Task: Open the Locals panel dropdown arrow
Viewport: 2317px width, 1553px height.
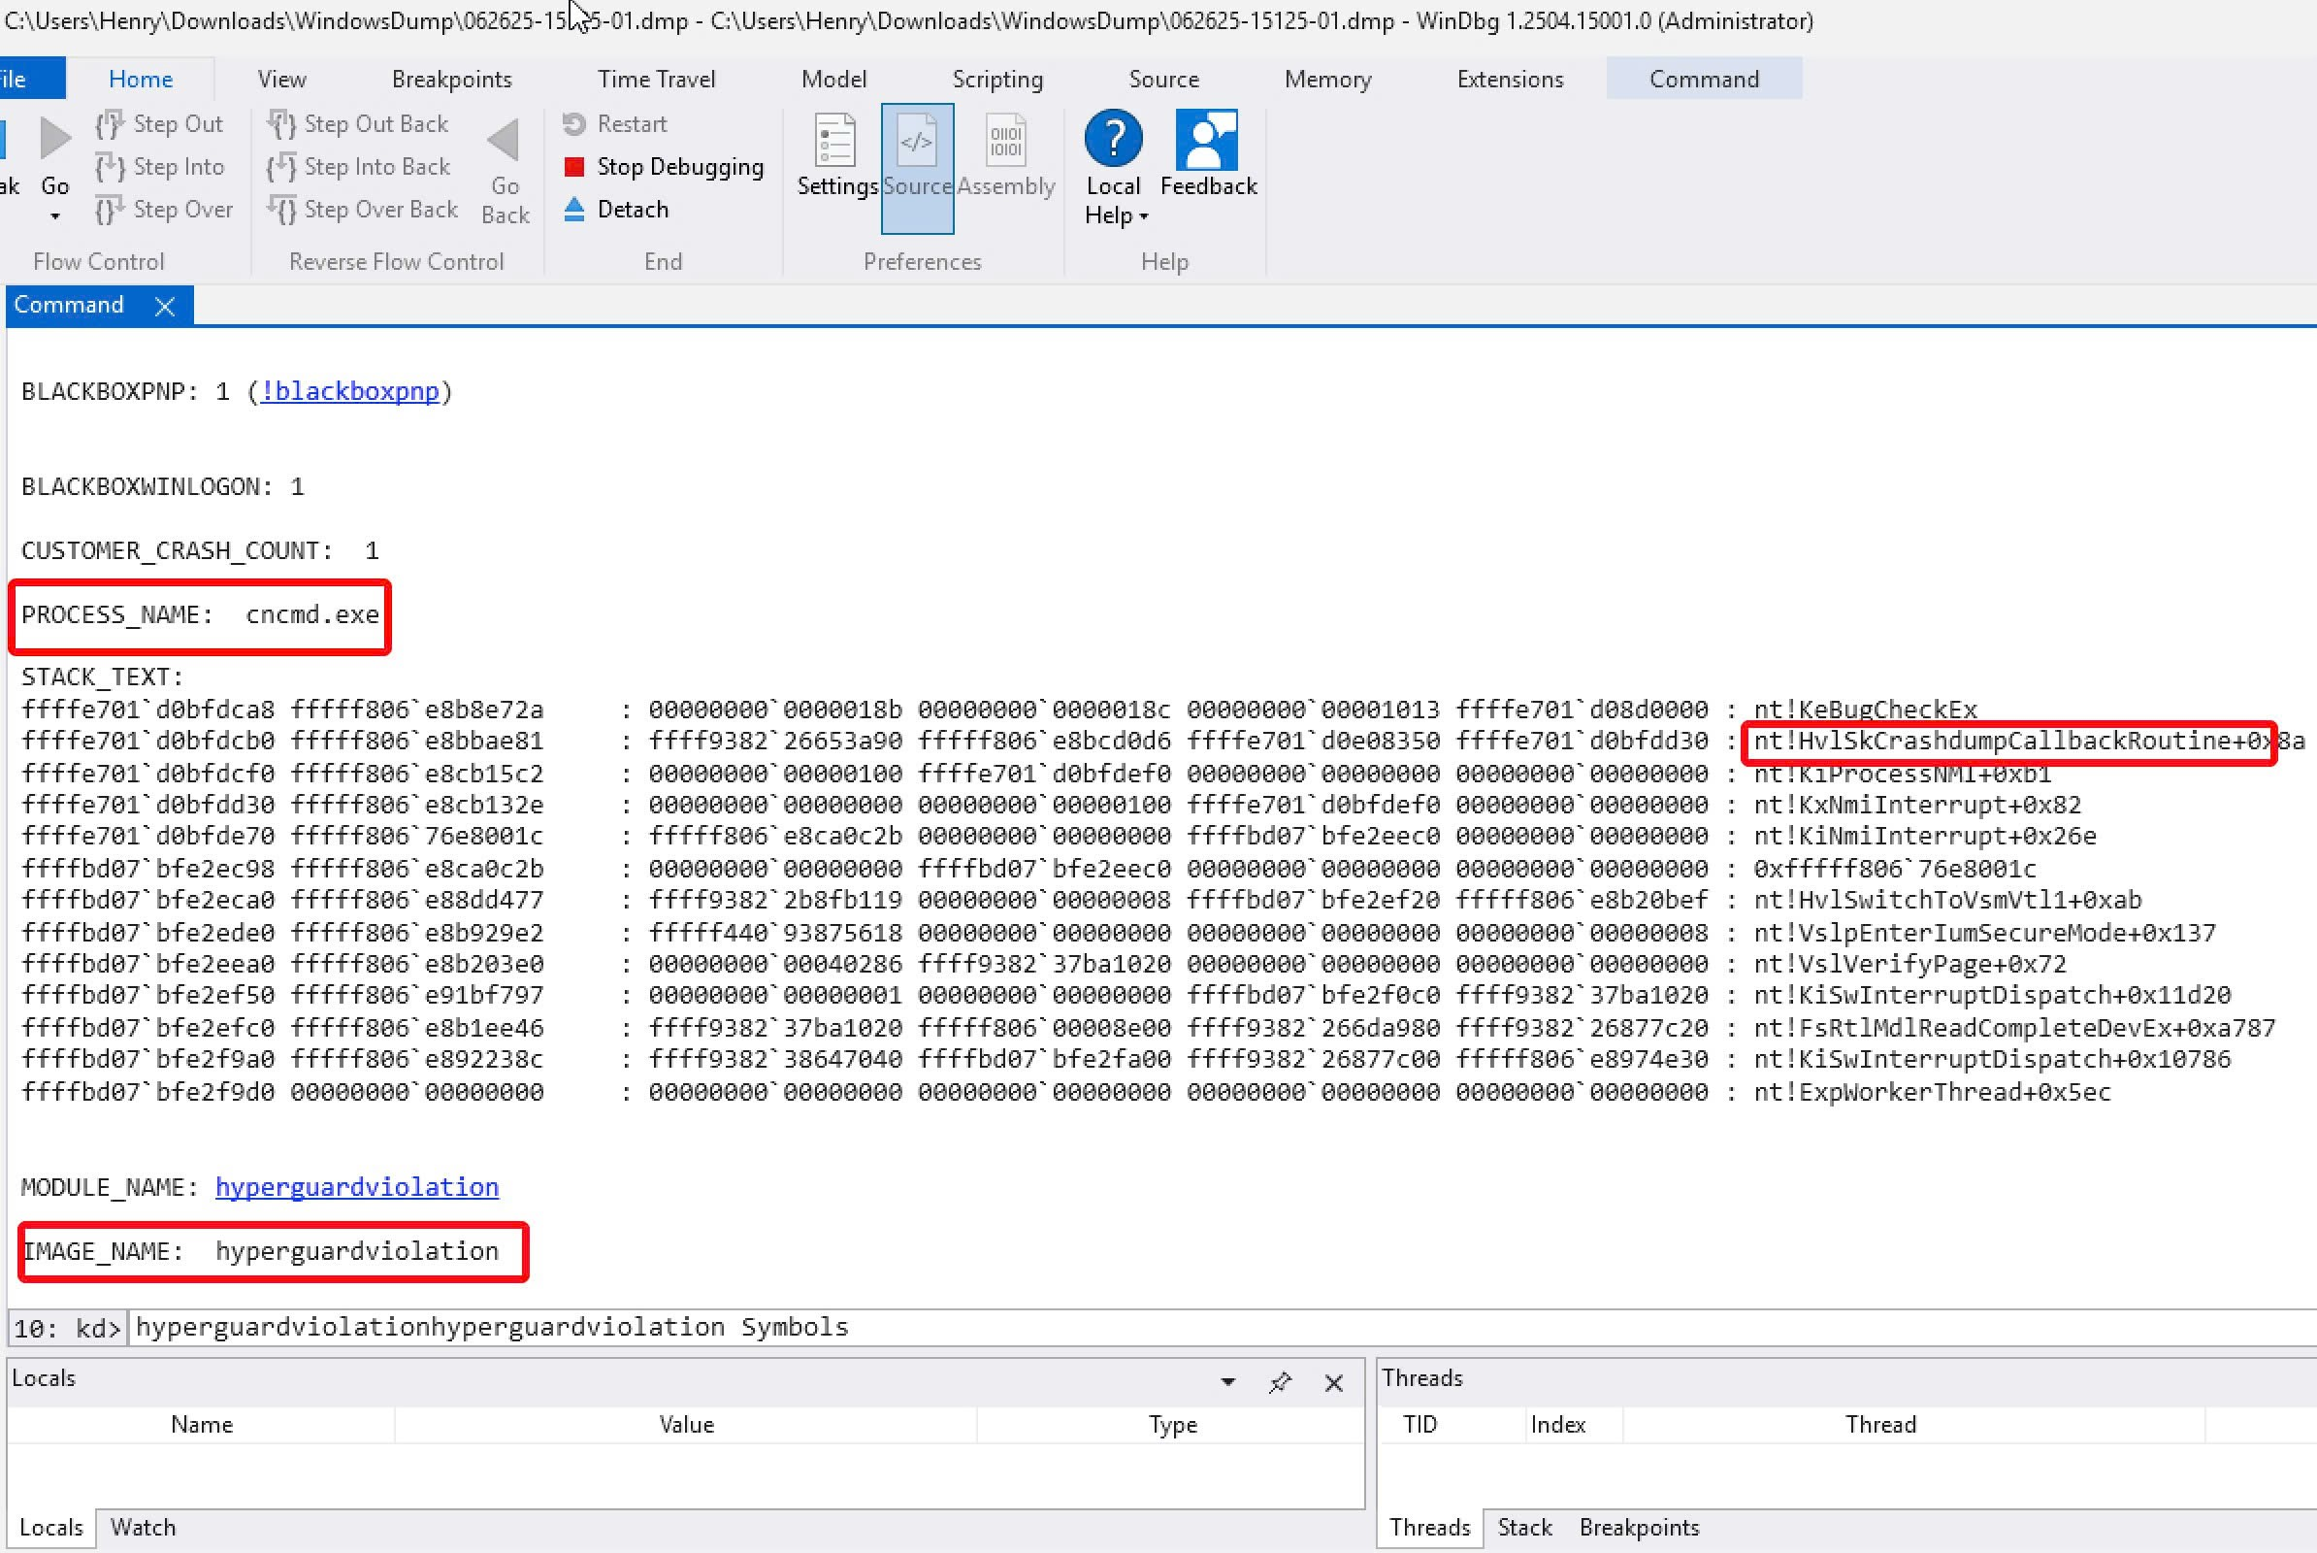Action: (1227, 1380)
